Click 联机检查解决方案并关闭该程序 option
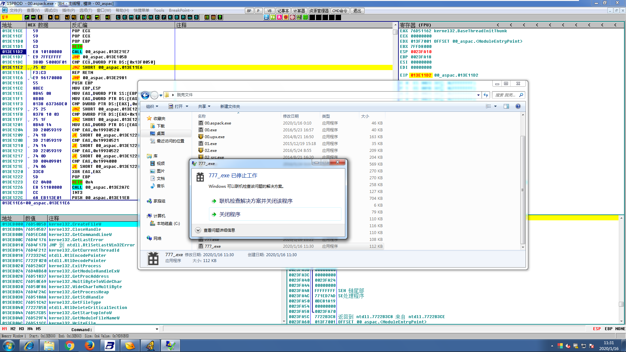Image resolution: width=626 pixels, height=352 pixels. click(x=256, y=201)
